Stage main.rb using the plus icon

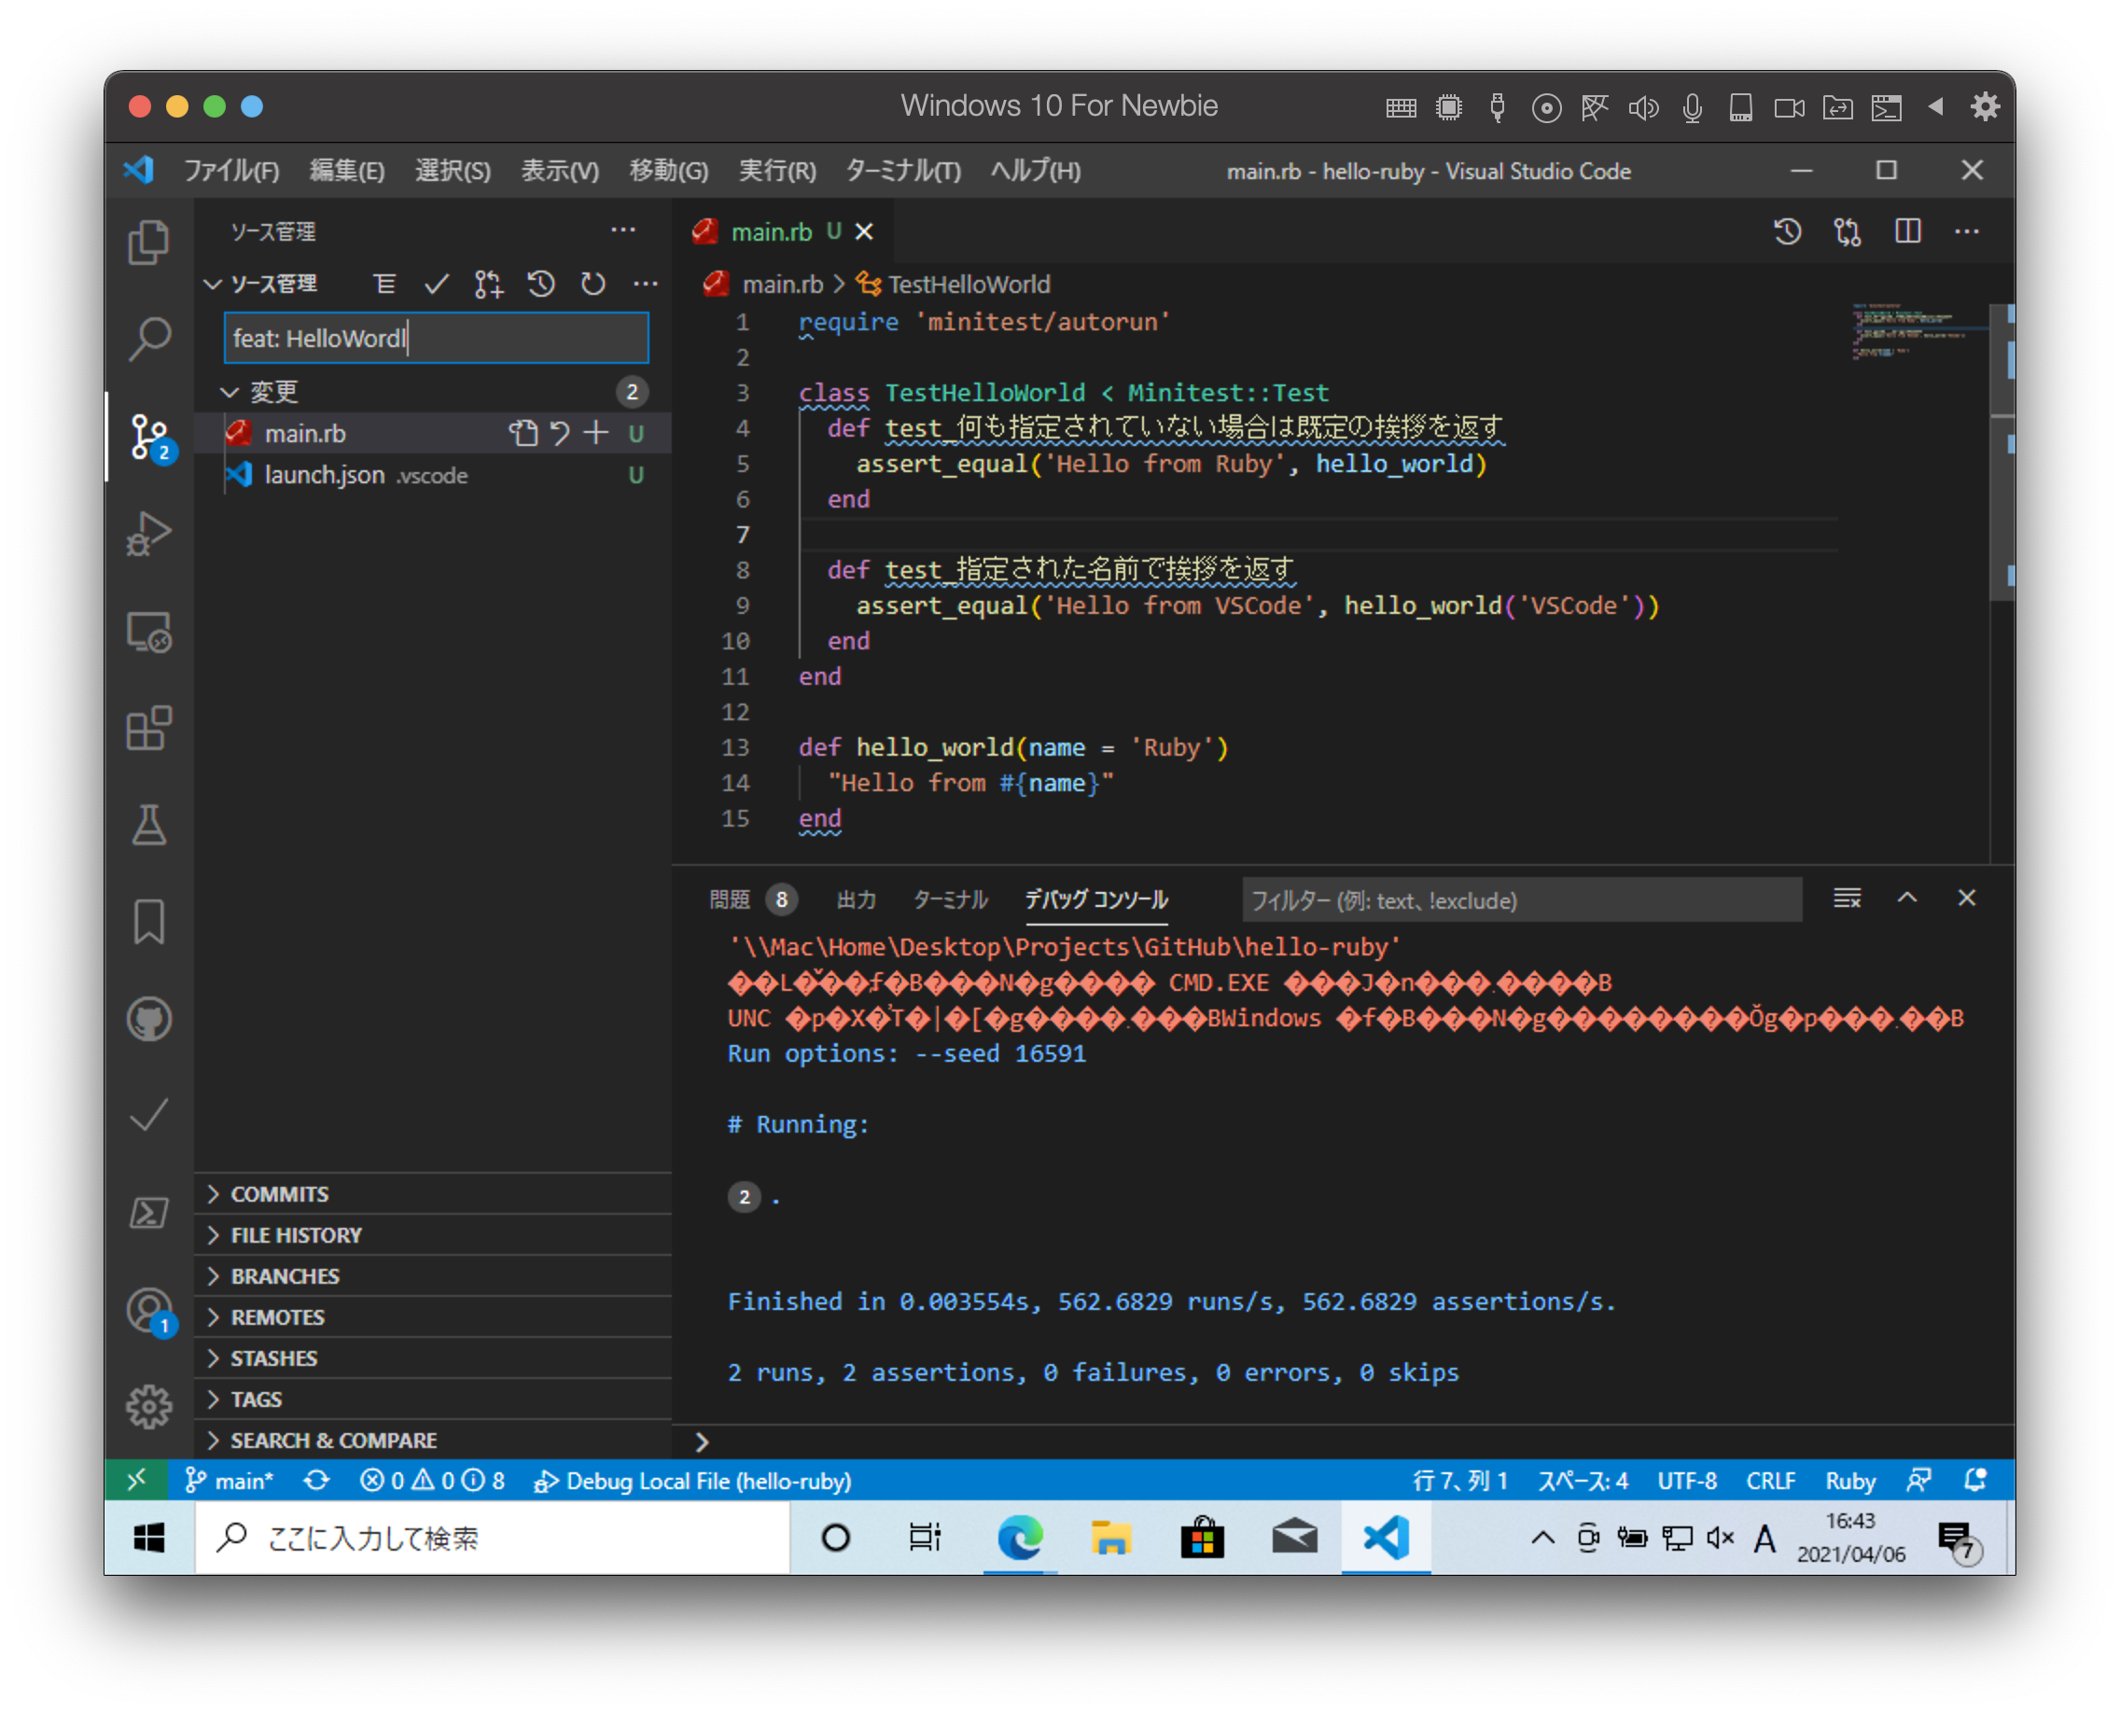pyautogui.click(x=594, y=432)
